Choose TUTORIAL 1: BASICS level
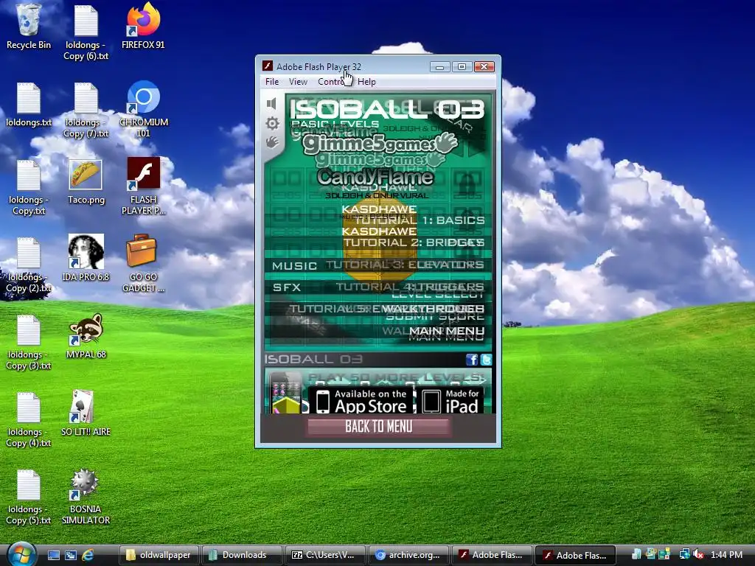Image resolution: width=755 pixels, height=566 pixels. [419, 220]
